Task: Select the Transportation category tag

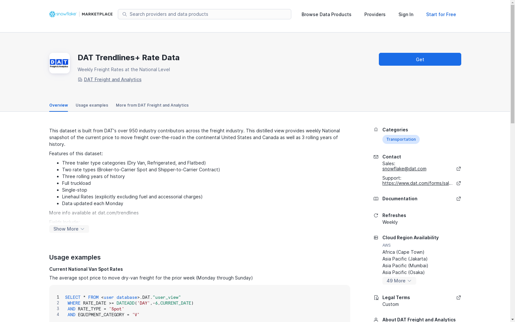Action: tap(401, 139)
